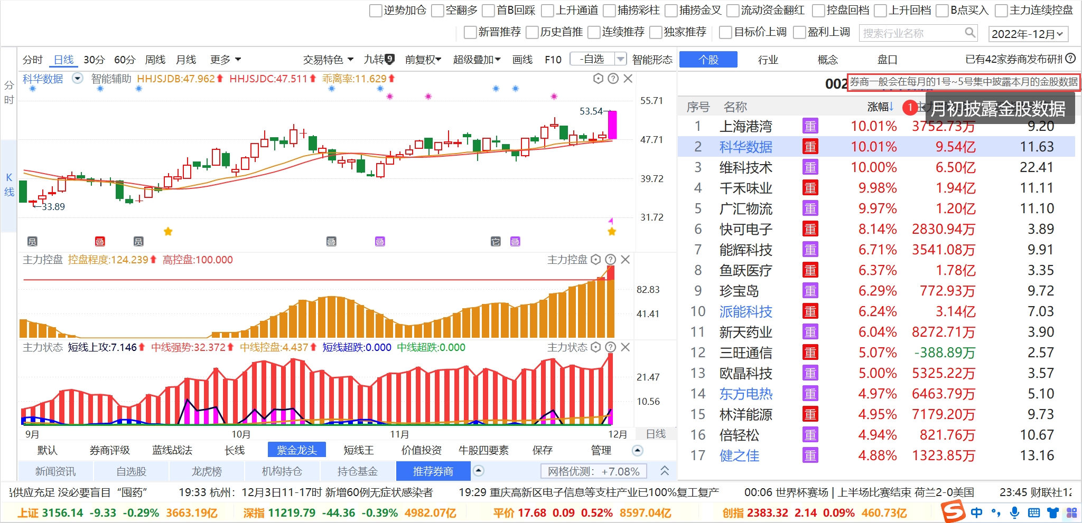
Task: Close the 主力状态 indicator panel
Action: pos(625,347)
